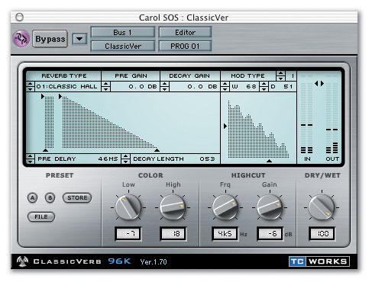This screenshot has width=372, height=282.
Task: Open the dropdown arrow beside Bypass
Action: click(x=79, y=39)
